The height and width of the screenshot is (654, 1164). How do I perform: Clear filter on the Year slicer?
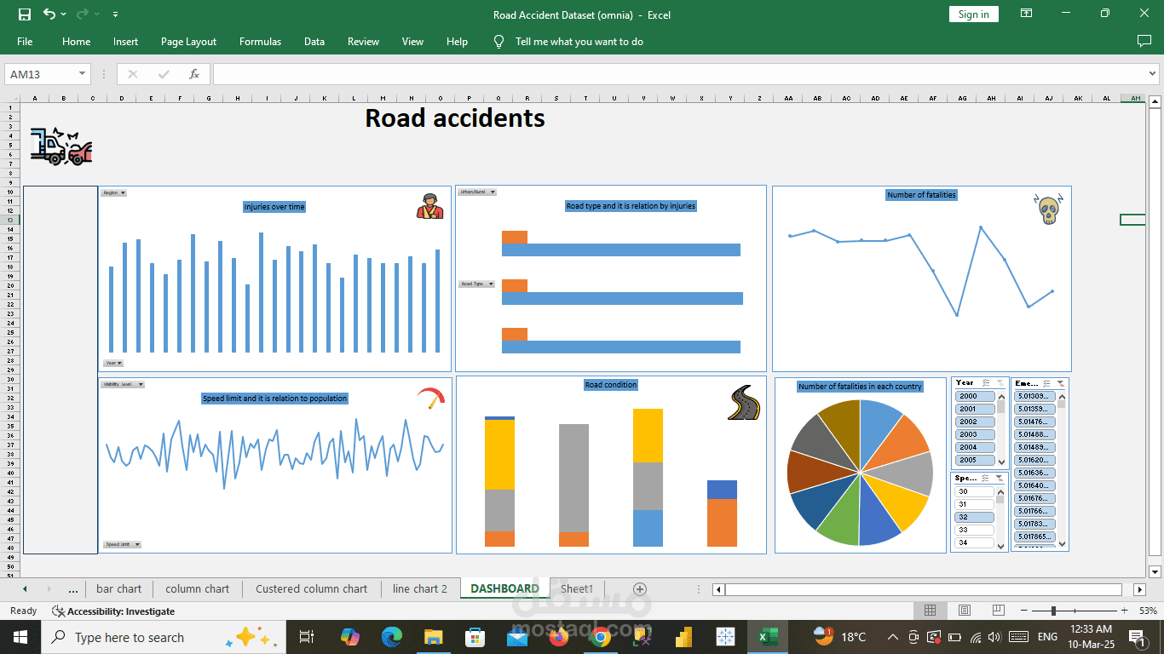tap(1000, 383)
